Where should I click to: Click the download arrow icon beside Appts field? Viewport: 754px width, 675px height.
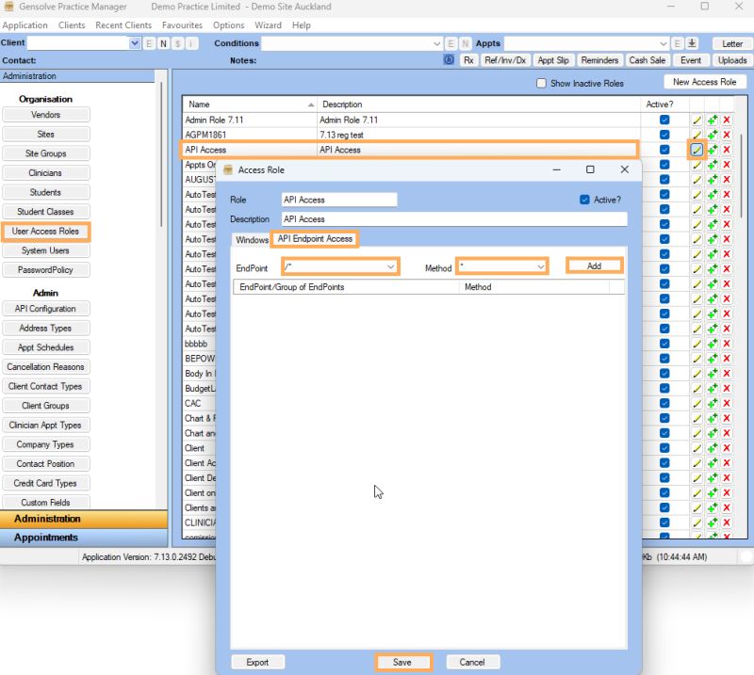pyautogui.click(x=693, y=43)
